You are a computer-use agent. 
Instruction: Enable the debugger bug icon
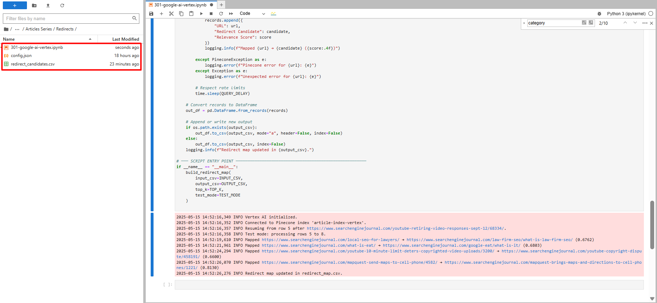click(x=599, y=14)
